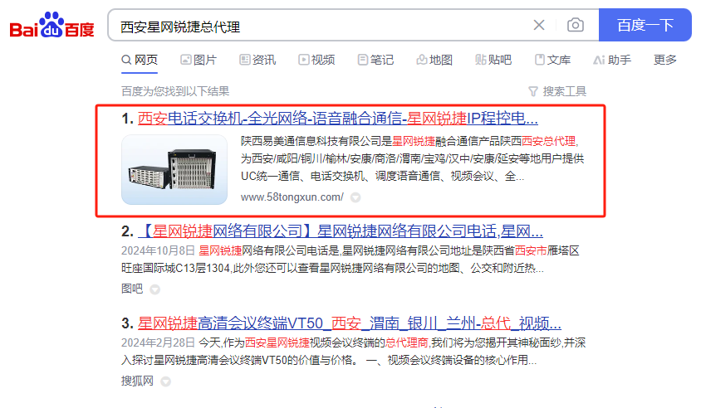Image resolution: width=701 pixels, height=408 pixels.
Task: Open the 视频 tab
Action: (316, 60)
